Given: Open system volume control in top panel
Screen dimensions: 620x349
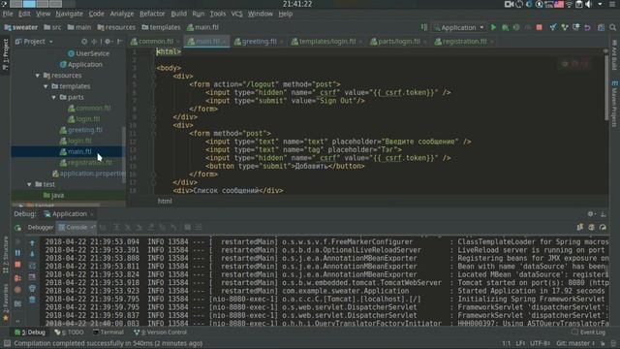Looking at the screenshot, I should [x=589, y=4].
